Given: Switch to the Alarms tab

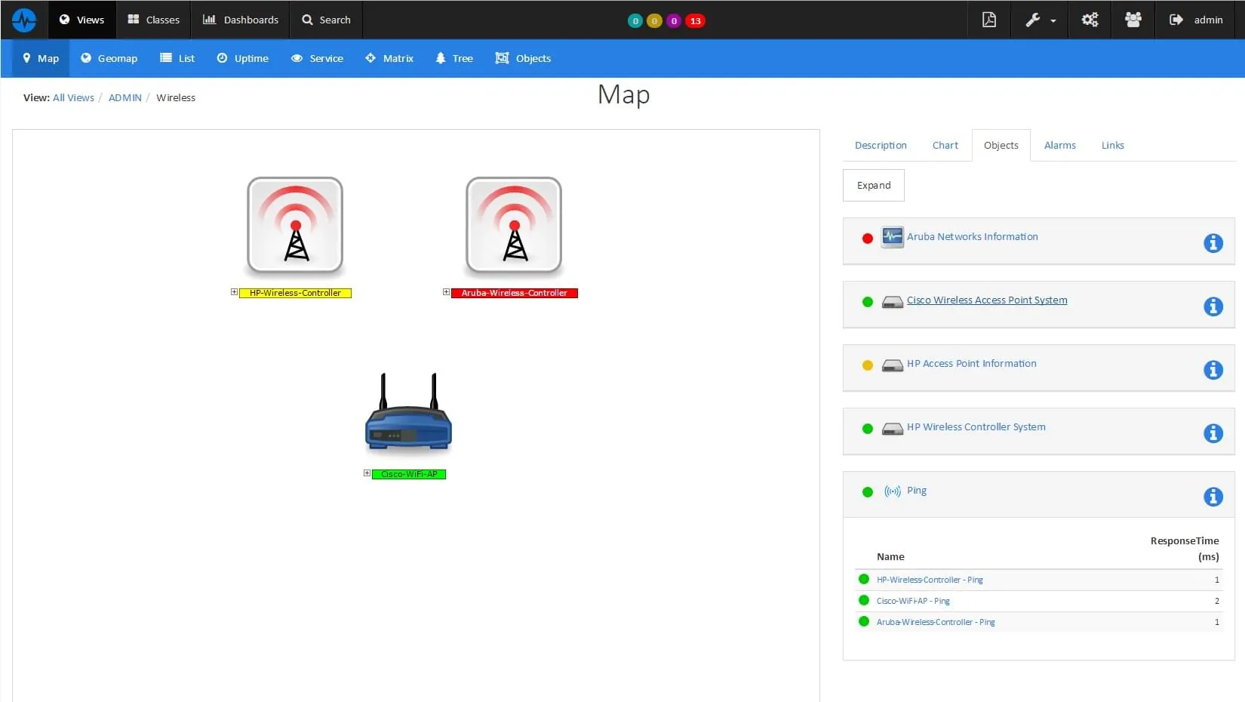Looking at the screenshot, I should 1059,145.
